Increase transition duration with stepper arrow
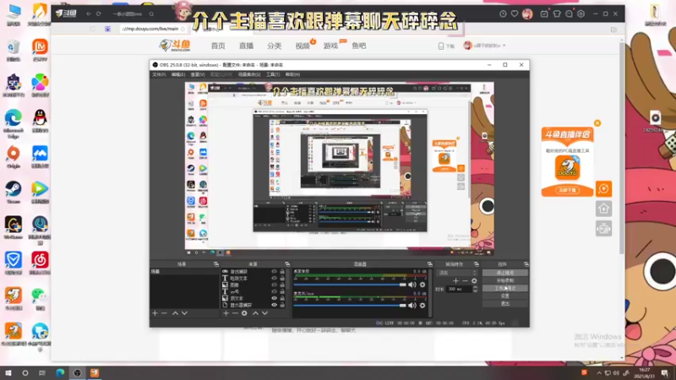Viewport: 676px width, 380px height. coord(475,287)
